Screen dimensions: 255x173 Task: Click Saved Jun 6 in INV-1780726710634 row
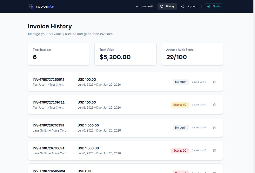pyautogui.click(x=199, y=150)
